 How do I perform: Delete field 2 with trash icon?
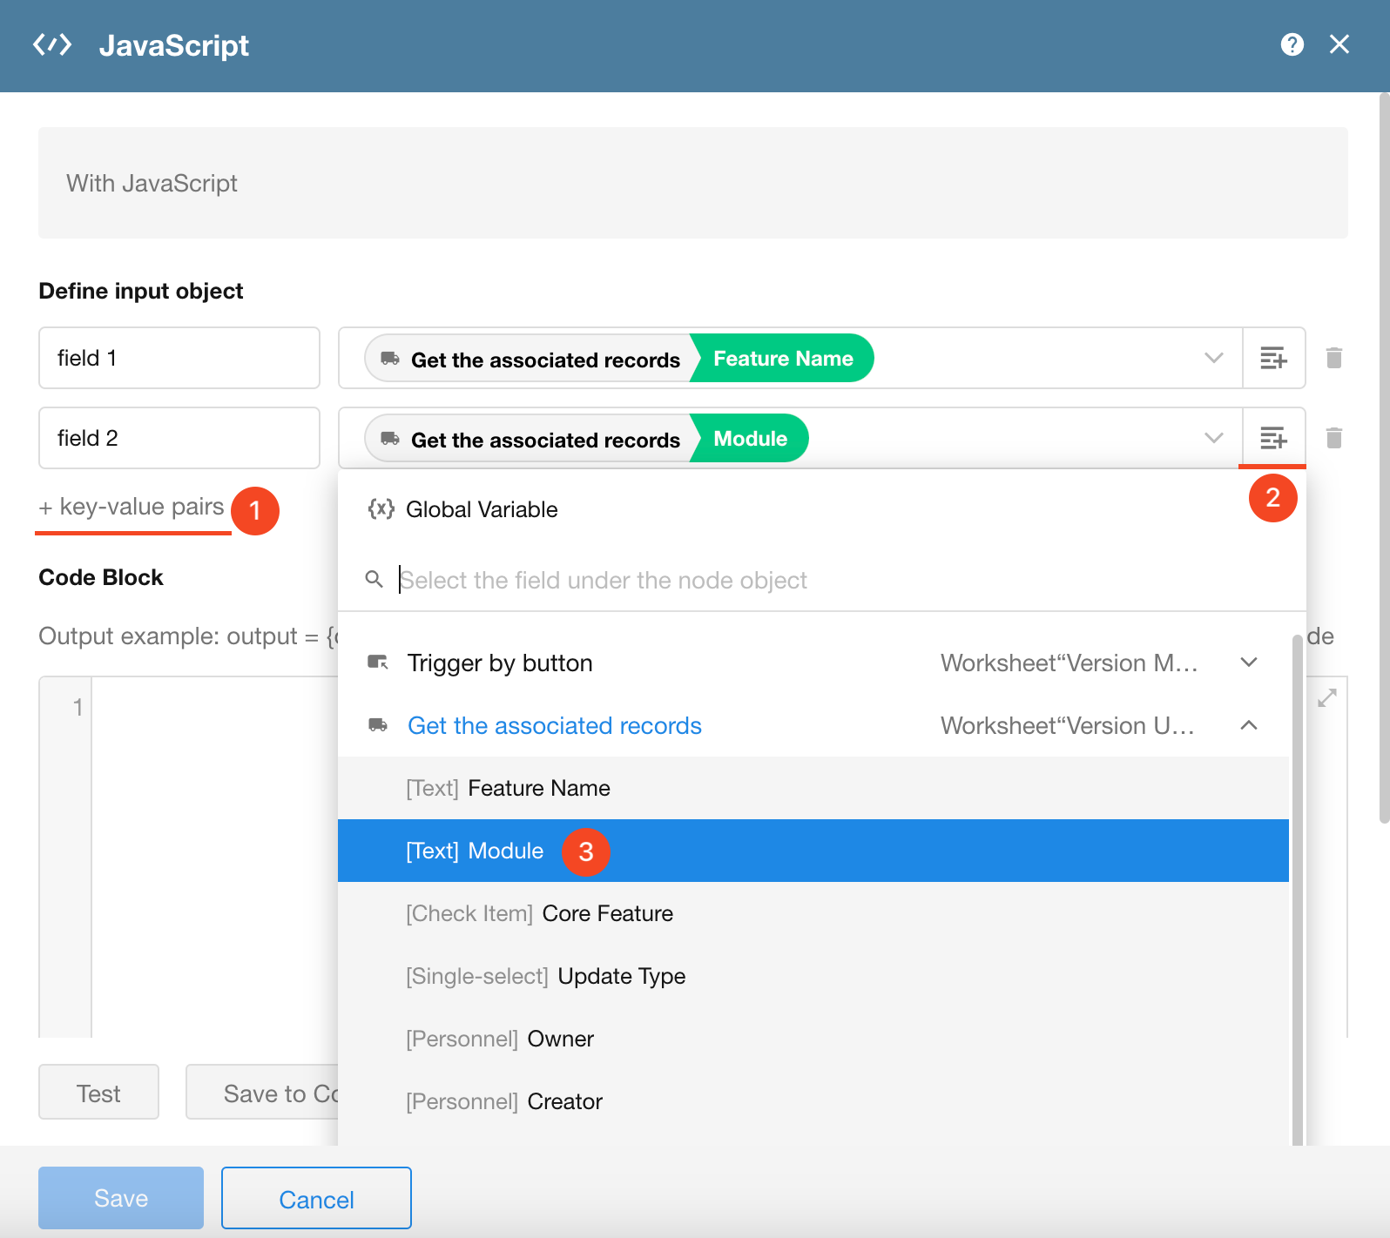click(1333, 438)
